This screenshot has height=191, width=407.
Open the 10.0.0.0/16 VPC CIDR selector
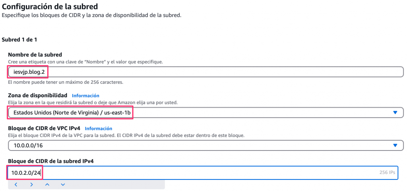point(199,146)
